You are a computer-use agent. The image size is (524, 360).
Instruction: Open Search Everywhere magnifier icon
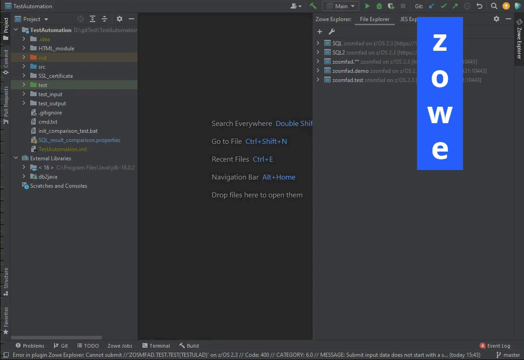point(494,6)
